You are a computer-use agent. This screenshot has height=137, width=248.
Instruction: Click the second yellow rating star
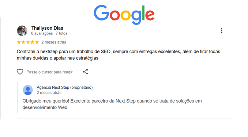[x=23, y=42]
